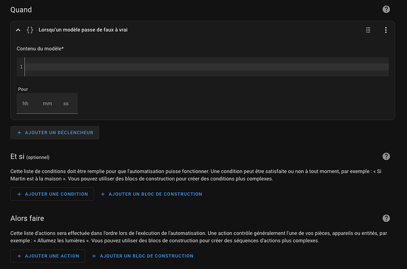
Task: Grab the trigger reorder grid handle
Action: pyautogui.click(x=368, y=30)
